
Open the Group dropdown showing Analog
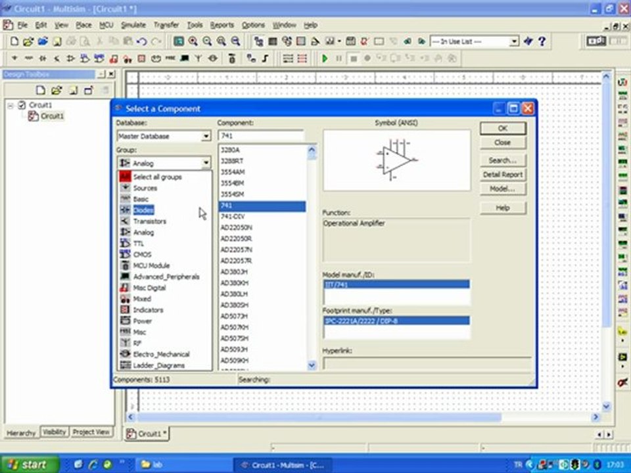point(206,163)
